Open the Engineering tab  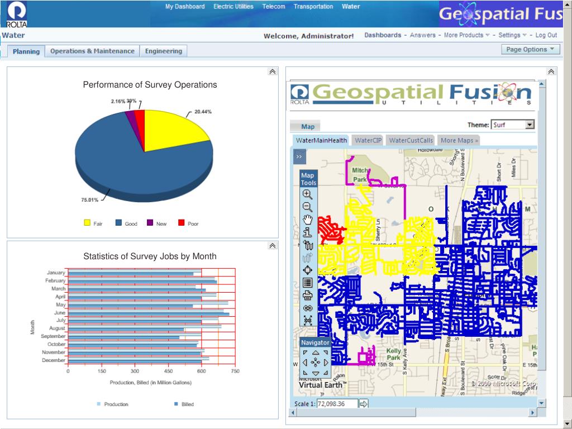pyautogui.click(x=164, y=51)
